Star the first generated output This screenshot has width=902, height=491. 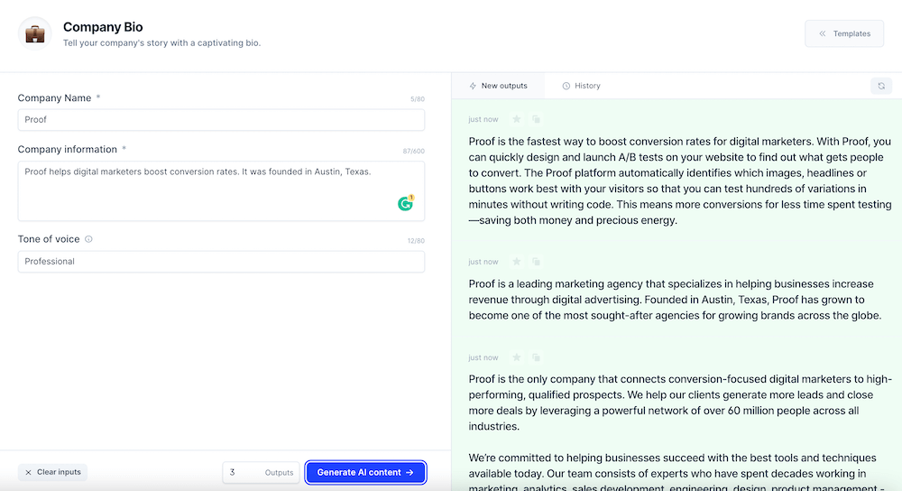tap(517, 119)
